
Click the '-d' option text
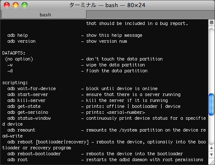10,71
